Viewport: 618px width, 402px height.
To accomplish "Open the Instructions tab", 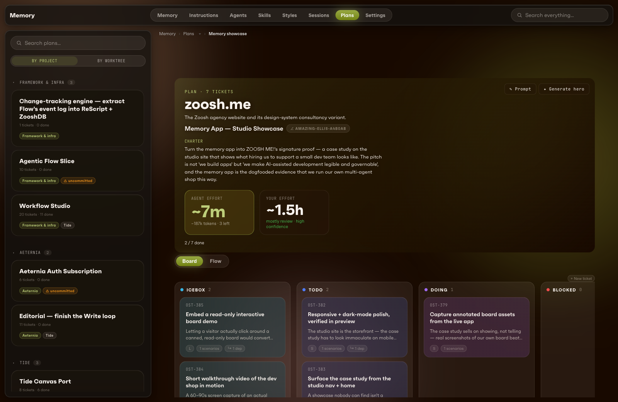I will [204, 15].
